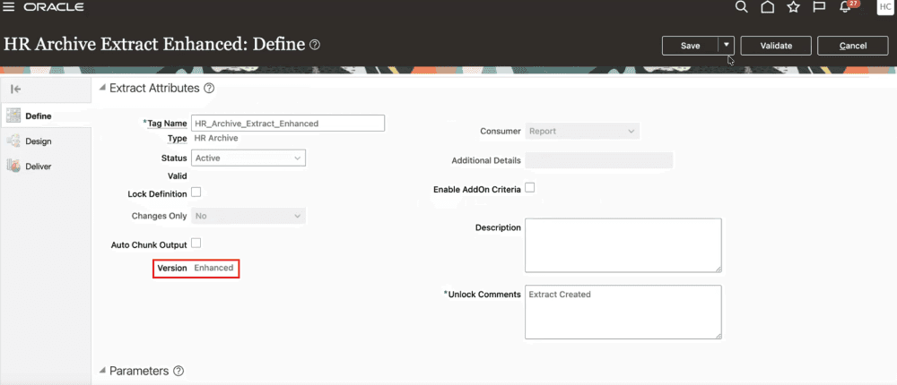This screenshot has width=897, height=385.
Task: Click the search magnifier icon
Action: [741, 7]
